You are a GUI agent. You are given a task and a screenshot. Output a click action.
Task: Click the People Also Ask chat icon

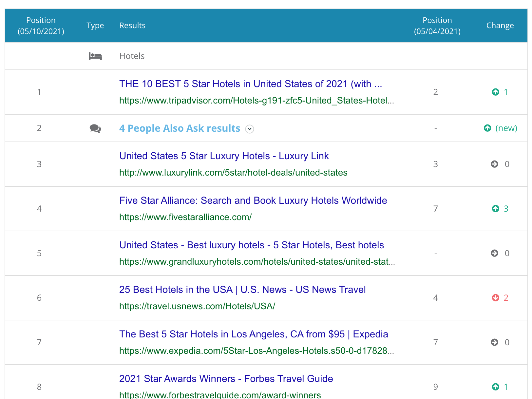[95, 128]
